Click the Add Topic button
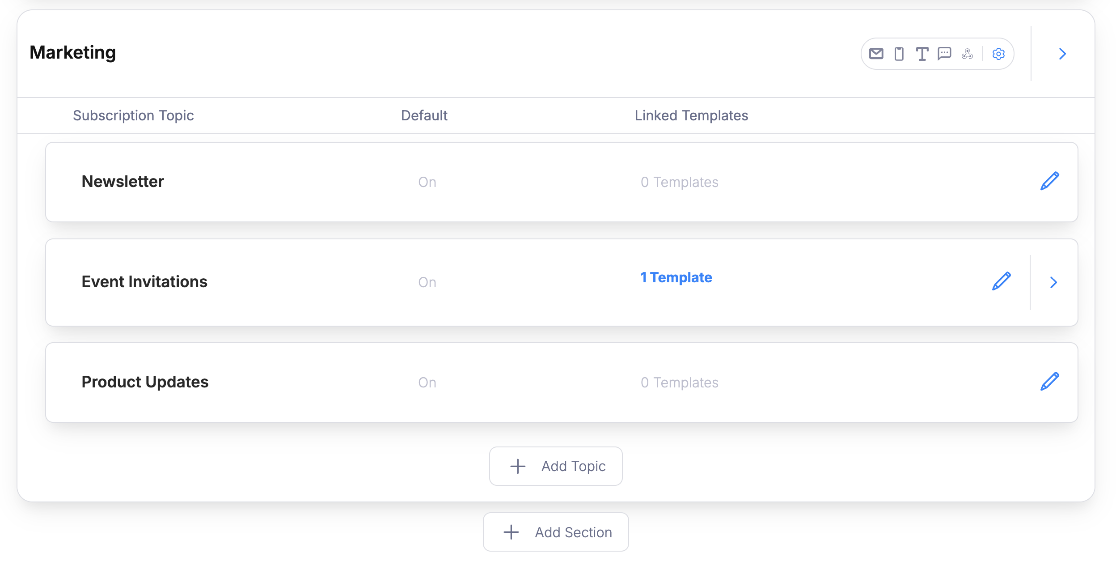Viewport: 1116px width, 561px height. tap(556, 466)
